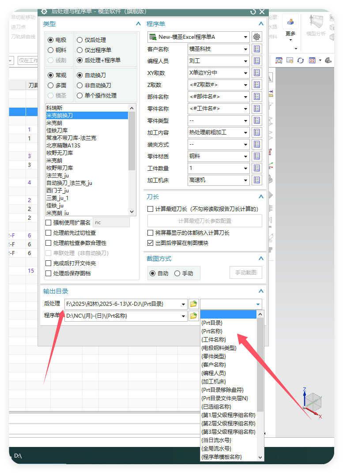The width and height of the screenshot is (343, 473).
Task: Select the 非自动换刀 radio option
Action: click(x=94, y=85)
